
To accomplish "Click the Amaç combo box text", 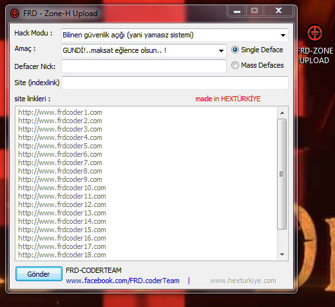I will tap(114, 50).
